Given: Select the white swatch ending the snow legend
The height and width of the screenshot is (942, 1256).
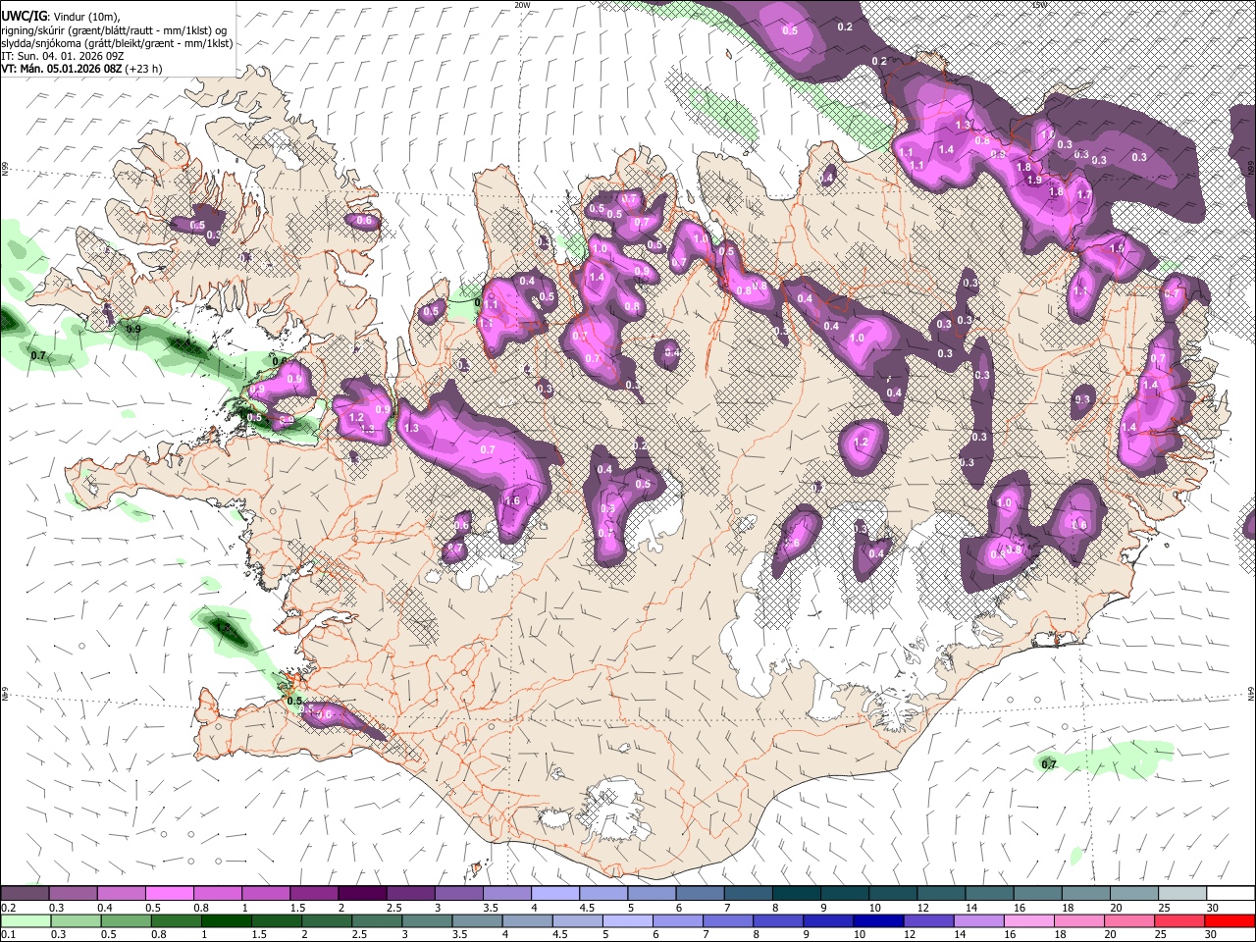Looking at the screenshot, I should (1230, 894).
